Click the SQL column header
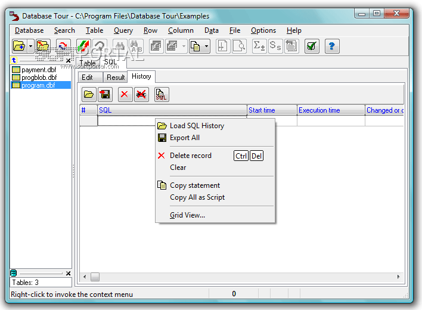 point(172,110)
